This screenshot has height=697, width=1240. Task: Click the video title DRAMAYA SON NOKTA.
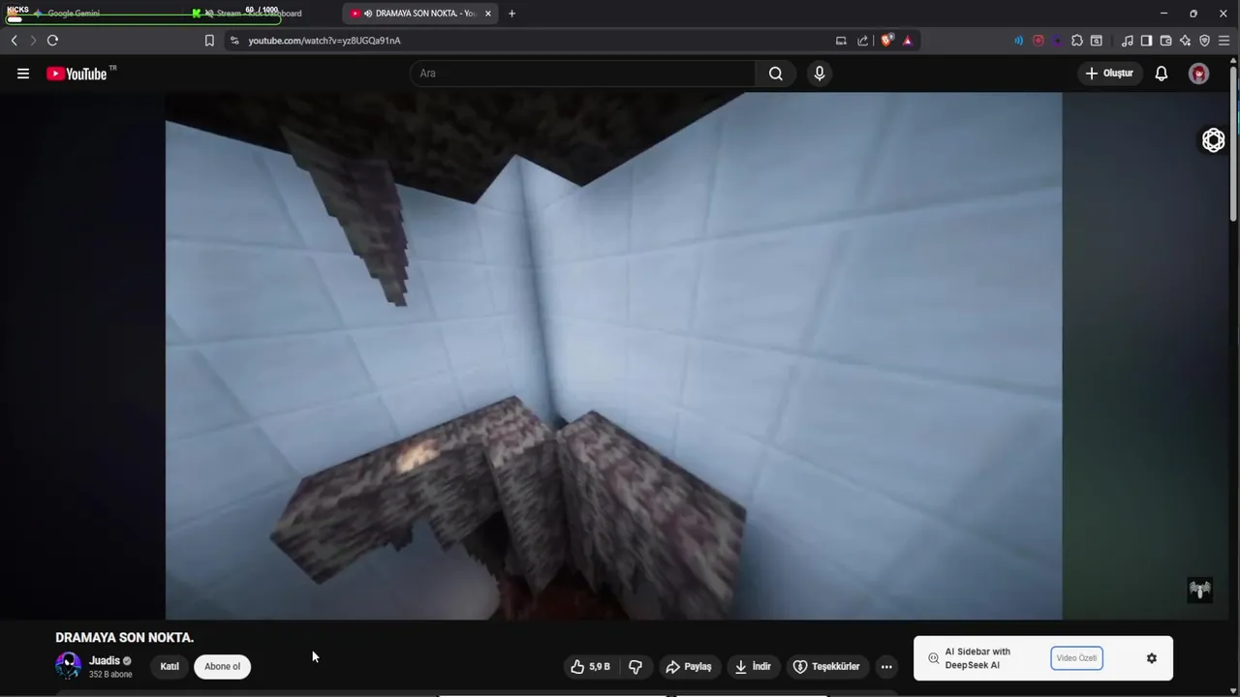[x=125, y=638]
